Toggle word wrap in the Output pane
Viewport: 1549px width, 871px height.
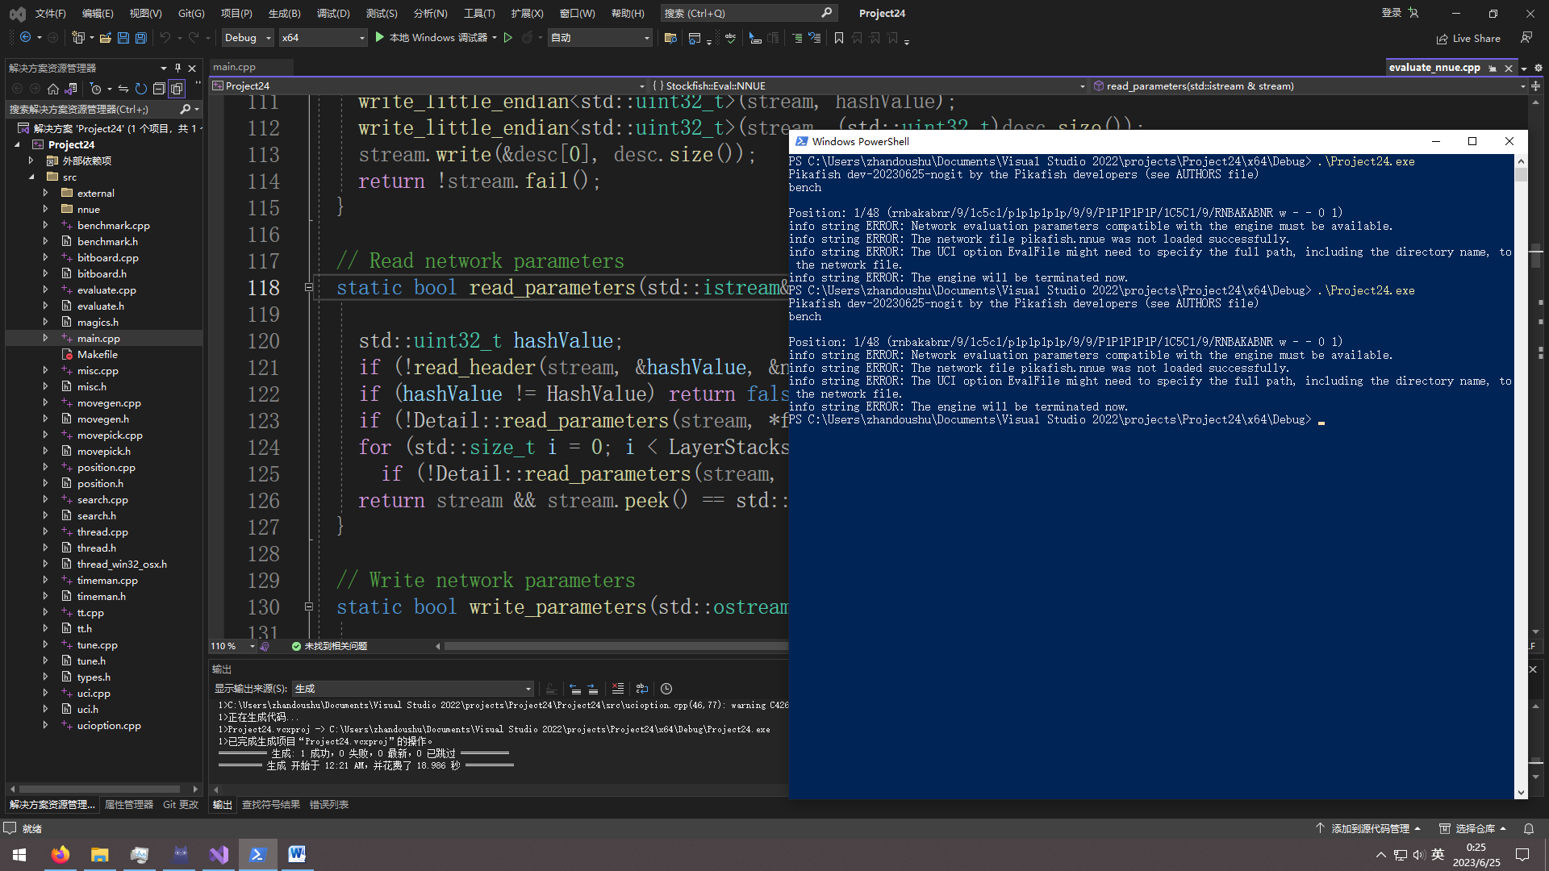click(642, 689)
